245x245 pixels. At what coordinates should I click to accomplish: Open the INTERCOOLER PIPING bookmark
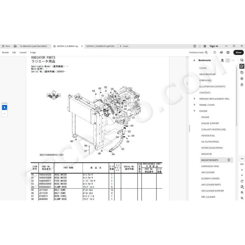tap(212, 148)
